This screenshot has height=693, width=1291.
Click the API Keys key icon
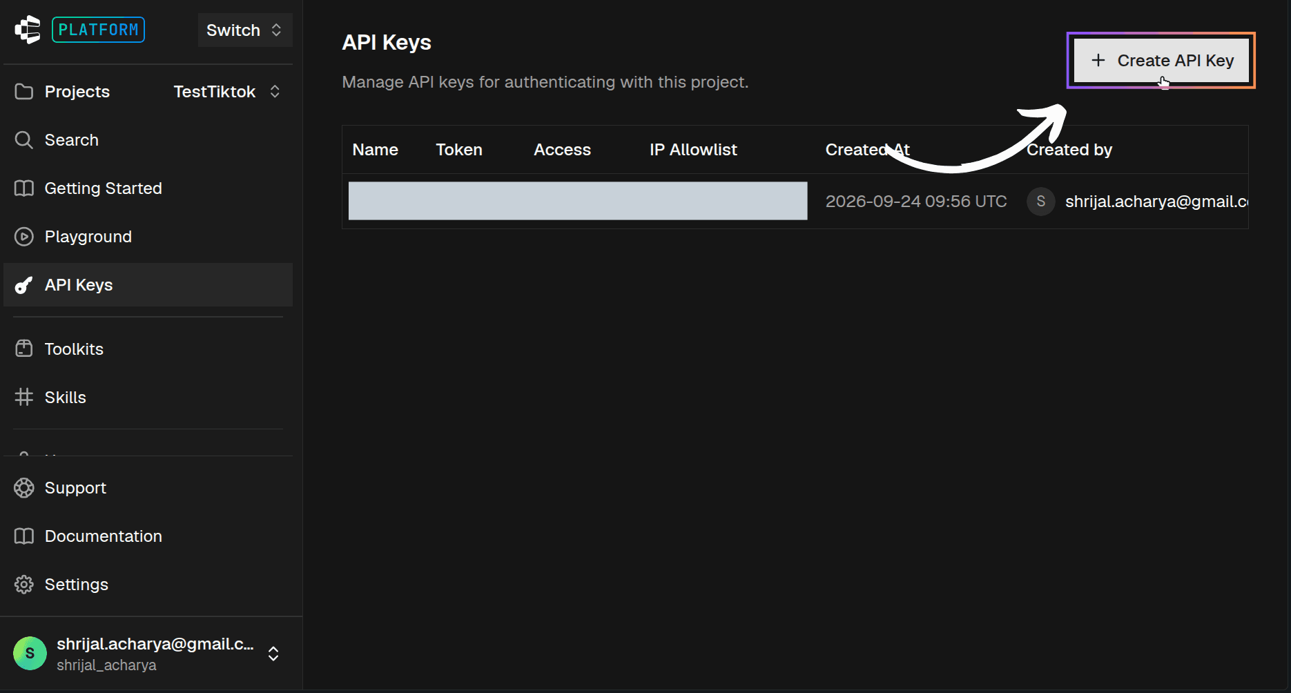click(24, 285)
